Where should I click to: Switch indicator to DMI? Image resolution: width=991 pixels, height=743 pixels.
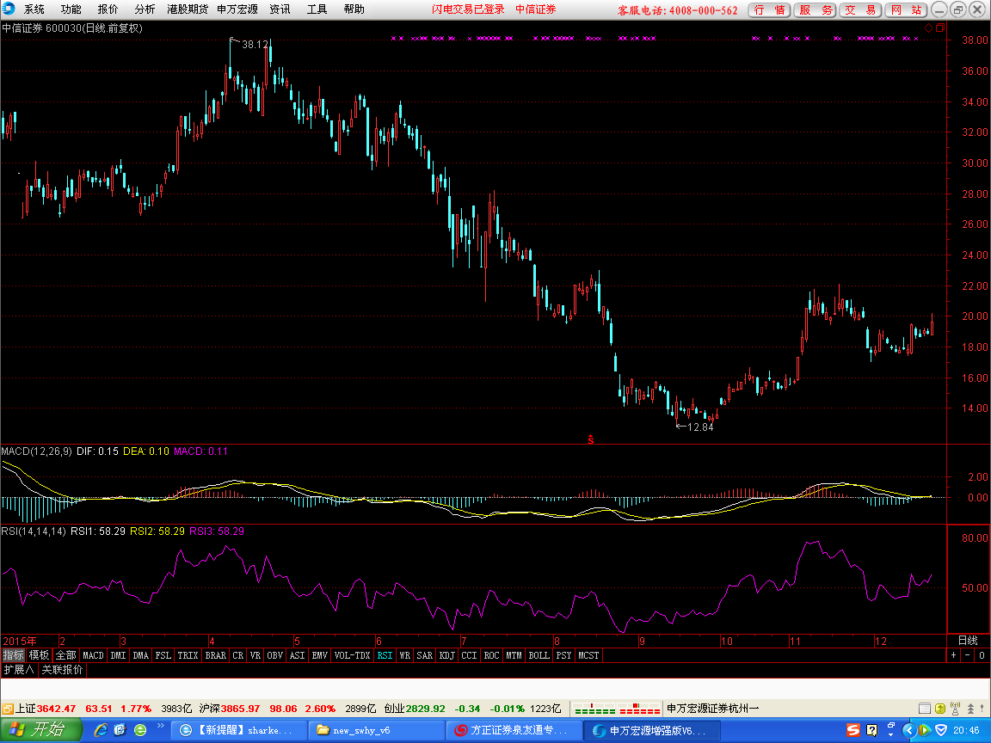pyautogui.click(x=118, y=655)
